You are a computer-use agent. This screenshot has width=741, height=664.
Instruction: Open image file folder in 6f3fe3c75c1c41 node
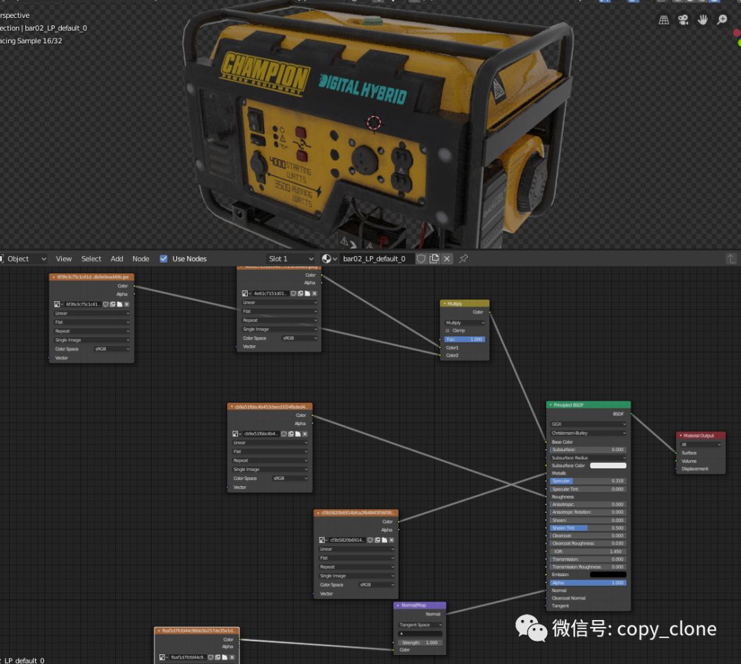(x=119, y=304)
